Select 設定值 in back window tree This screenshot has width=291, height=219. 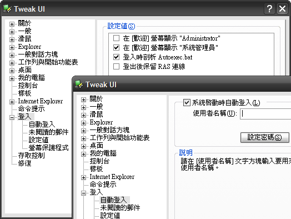38,140
